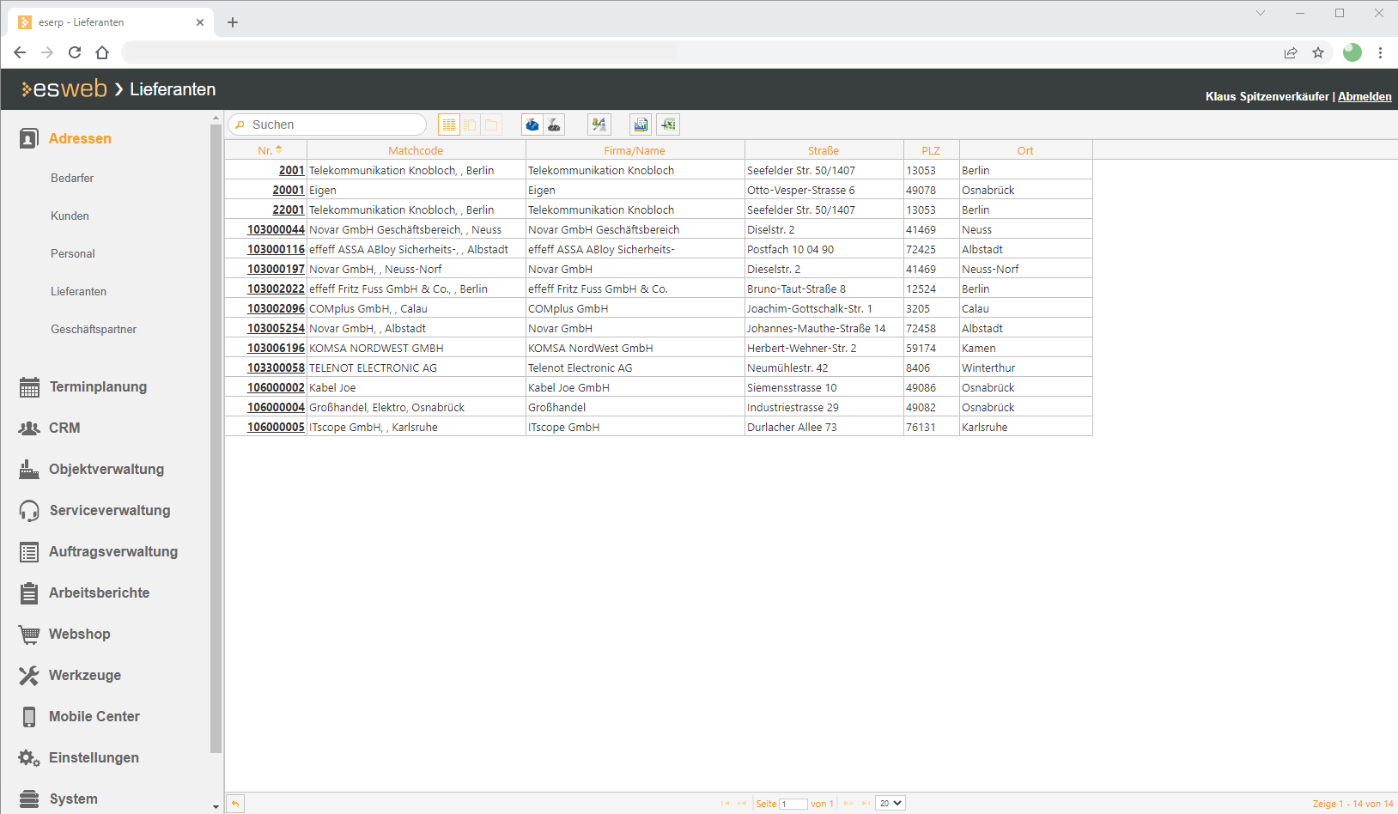Click the esweb logo
1398x814 pixels.
click(x=64, y=88)
